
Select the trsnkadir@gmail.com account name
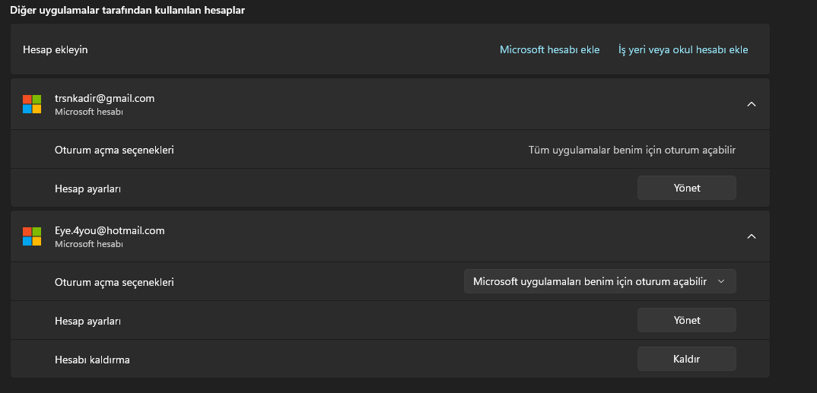click(x=104, y=98)
